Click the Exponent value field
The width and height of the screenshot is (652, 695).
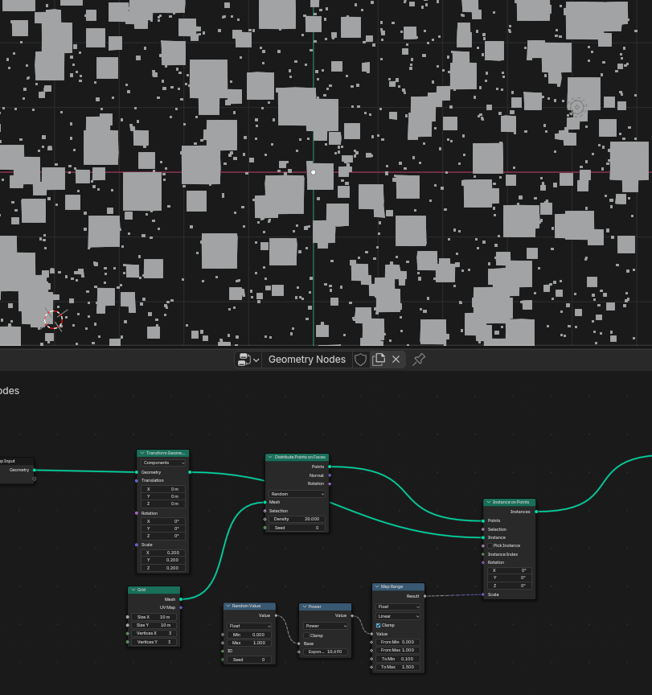[326, 652]
